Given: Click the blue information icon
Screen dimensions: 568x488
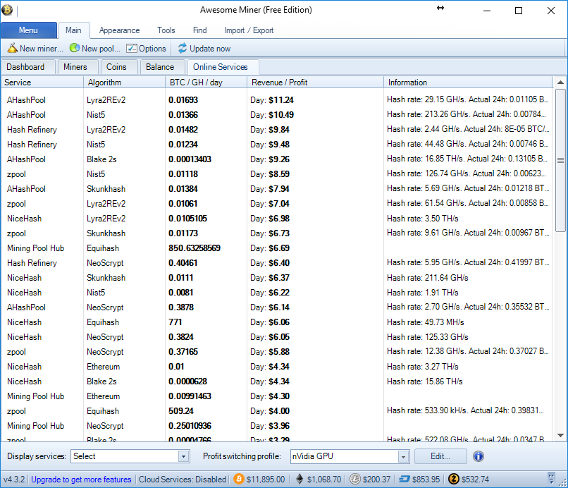Looking at the screenshot, I should 479,456.
